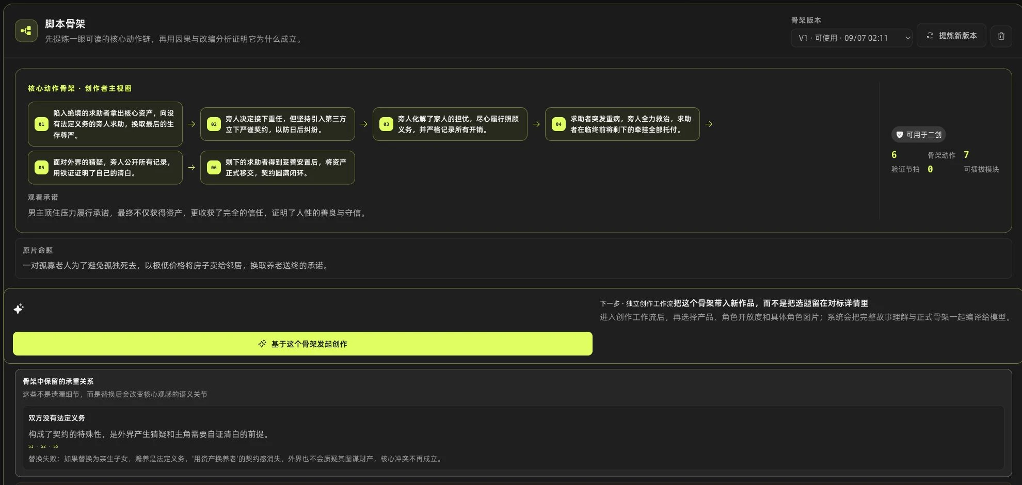Select step 01 card 陷入绝境的求助者
The width and height of the screenshot is (1022, 485).
(x=105, y=124)
